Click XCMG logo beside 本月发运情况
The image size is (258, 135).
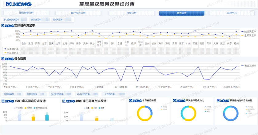(x=135, y=101)
